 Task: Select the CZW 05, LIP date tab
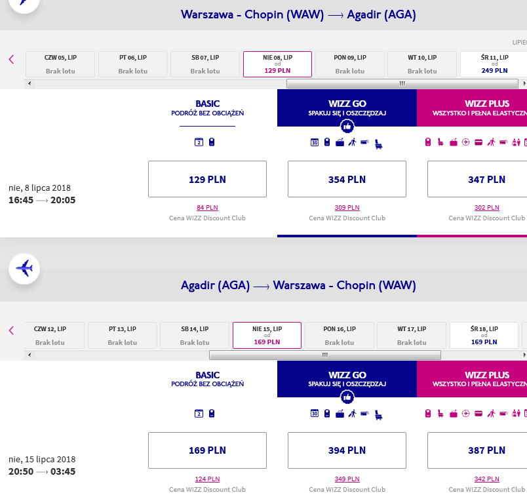[60, 64]
